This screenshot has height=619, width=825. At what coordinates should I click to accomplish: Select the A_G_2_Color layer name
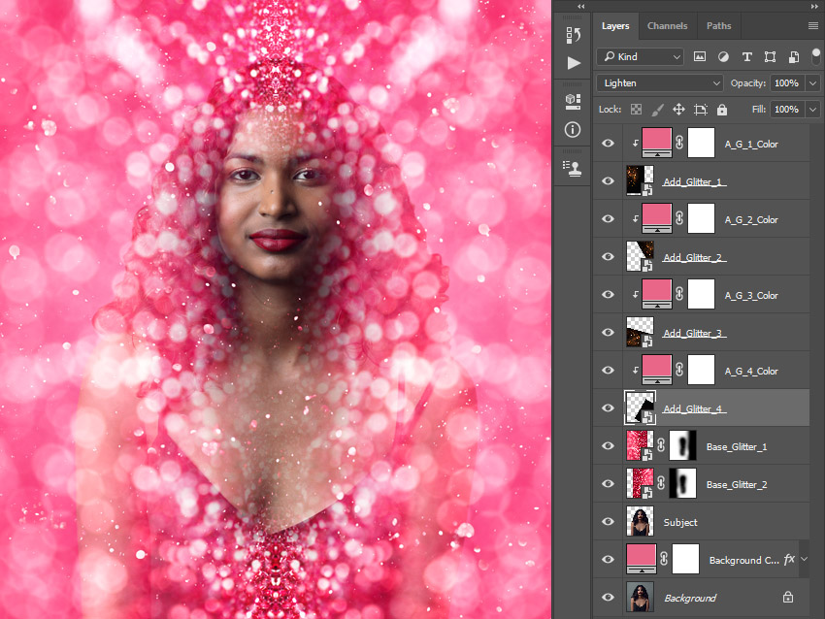[751, 220]
